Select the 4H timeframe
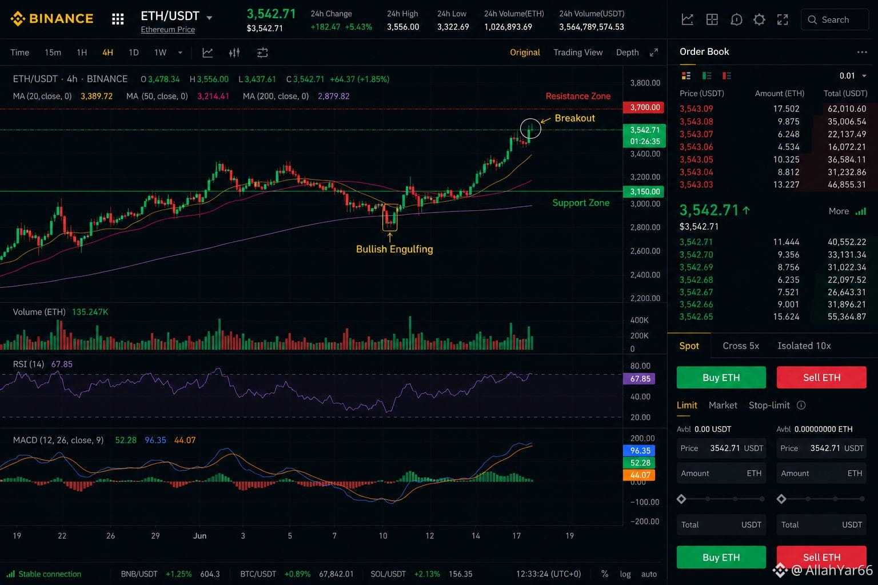Viewport: 878px width, 585px height. pos(107,53)
